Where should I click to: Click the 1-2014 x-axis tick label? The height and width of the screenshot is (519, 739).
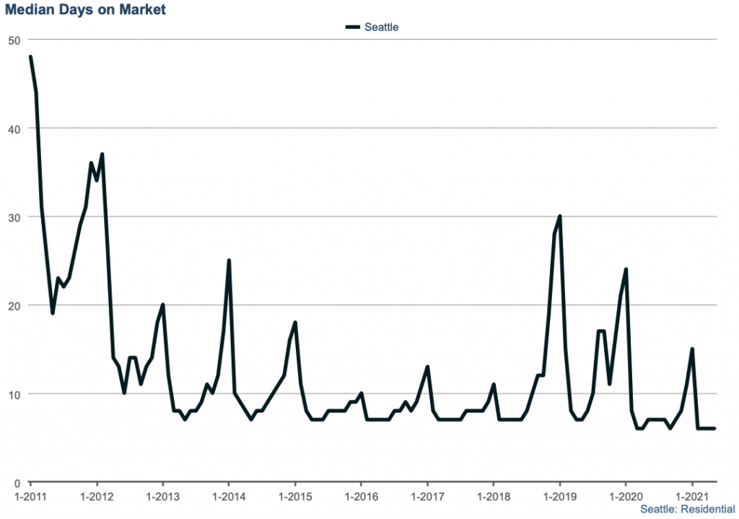click(229, 497)
